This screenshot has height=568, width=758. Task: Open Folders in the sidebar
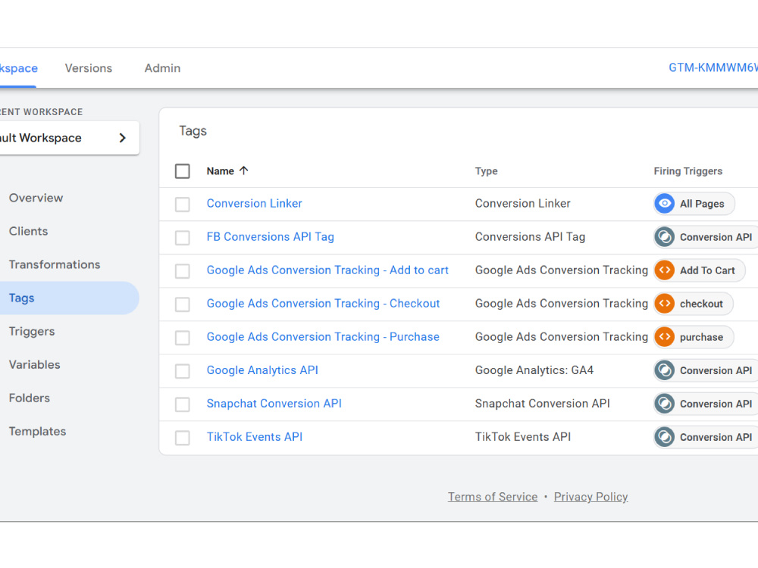coord(29,398)
